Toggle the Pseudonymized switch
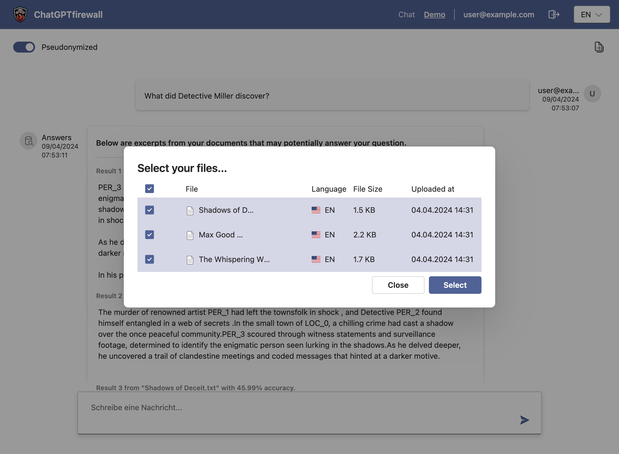 pyautogui.click(x=24, y=47)
